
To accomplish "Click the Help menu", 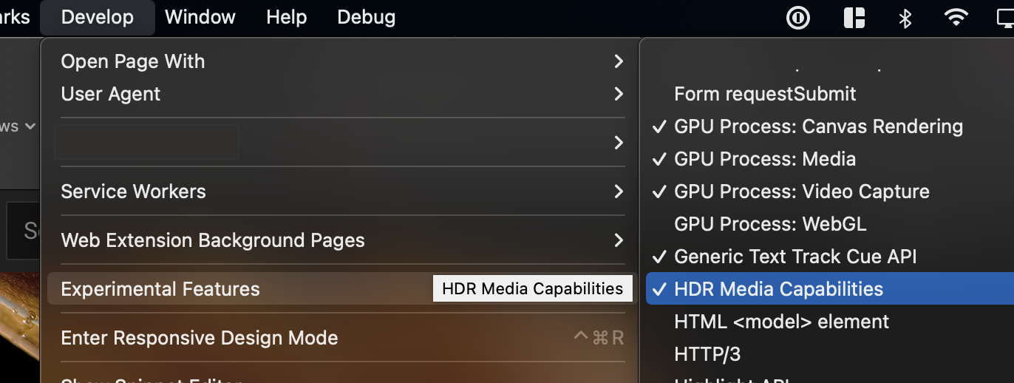I will [x=287, y=17].
